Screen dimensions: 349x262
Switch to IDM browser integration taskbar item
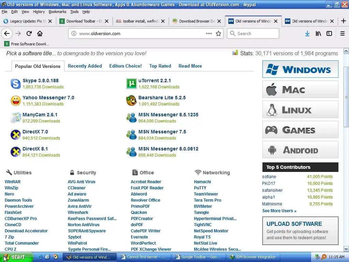[x=253, y=257]
